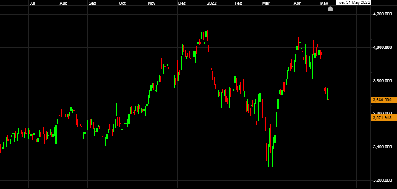Click the orange 3,680.500 price tag

(x=383, y=99)
